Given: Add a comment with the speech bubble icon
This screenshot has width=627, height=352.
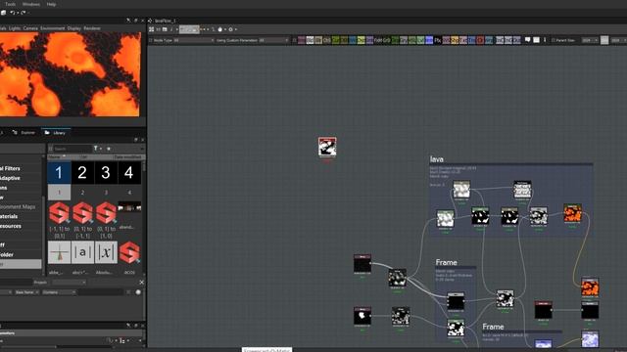Looking at the screenshot, I should [527, 40].
